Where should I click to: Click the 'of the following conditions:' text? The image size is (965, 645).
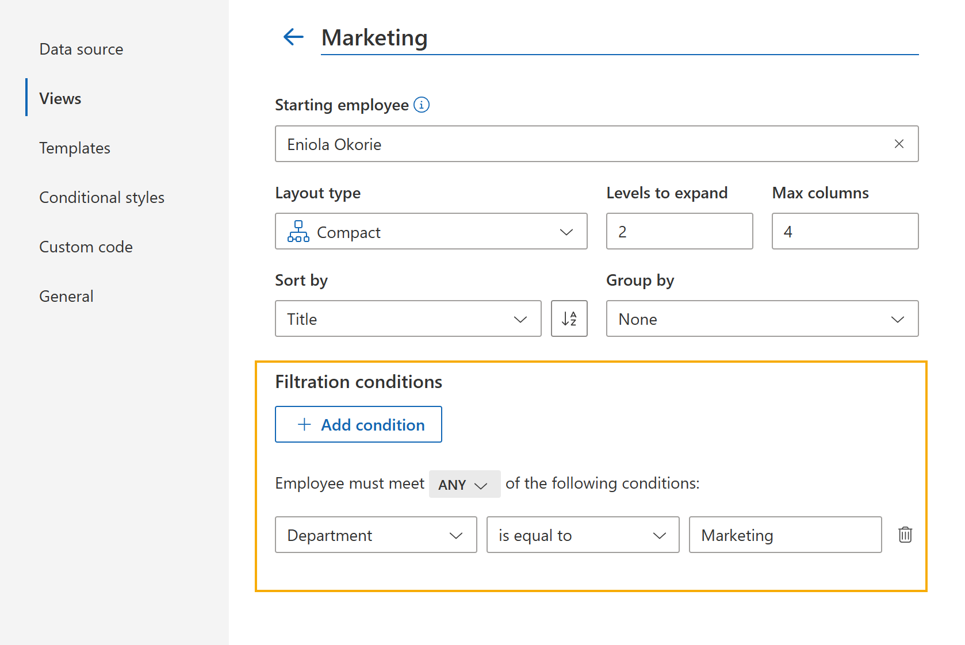tap(603, 483)
